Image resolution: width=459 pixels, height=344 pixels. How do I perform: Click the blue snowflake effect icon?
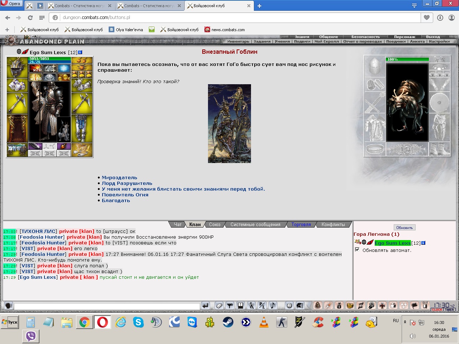[64, 68]
